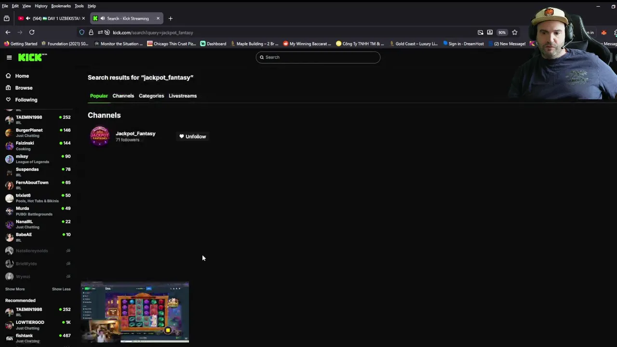
Task: Open BurgerPlanet followed channel
Action: pos(38,133)
